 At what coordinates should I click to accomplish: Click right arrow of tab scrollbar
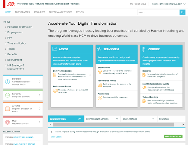coord(183,125)
